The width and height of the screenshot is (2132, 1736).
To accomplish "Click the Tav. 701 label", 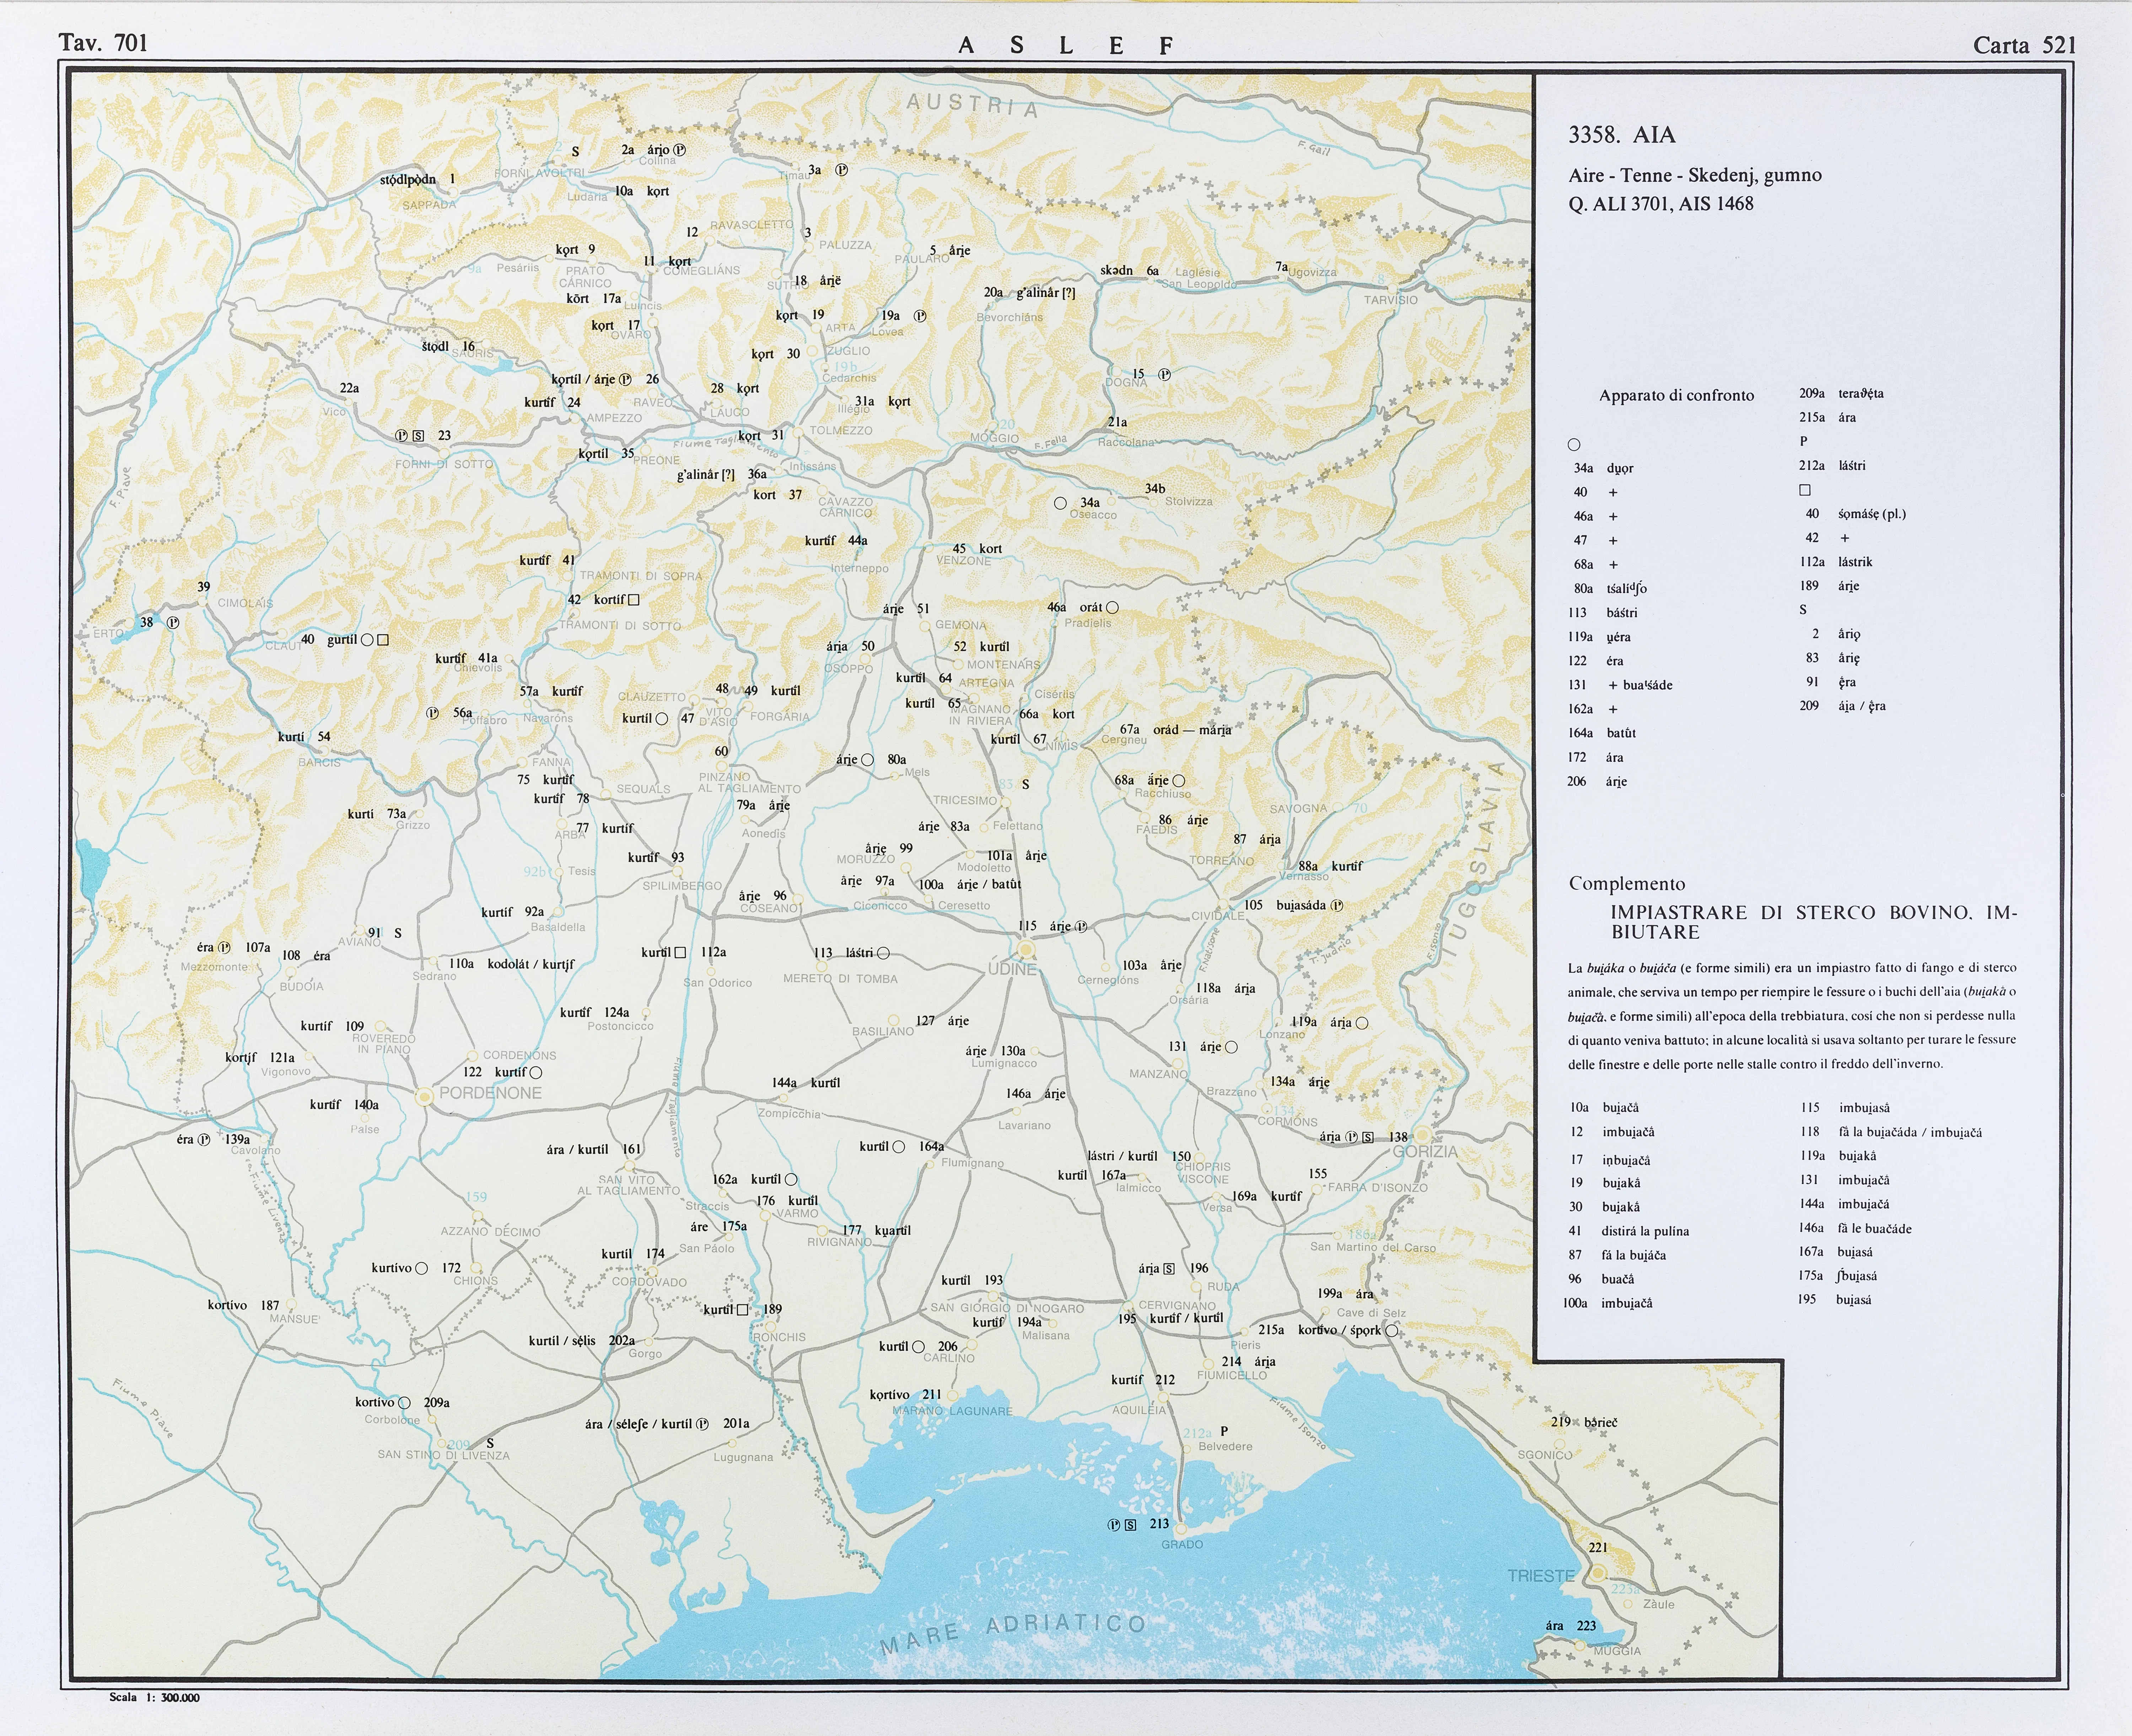I will 103,42.
